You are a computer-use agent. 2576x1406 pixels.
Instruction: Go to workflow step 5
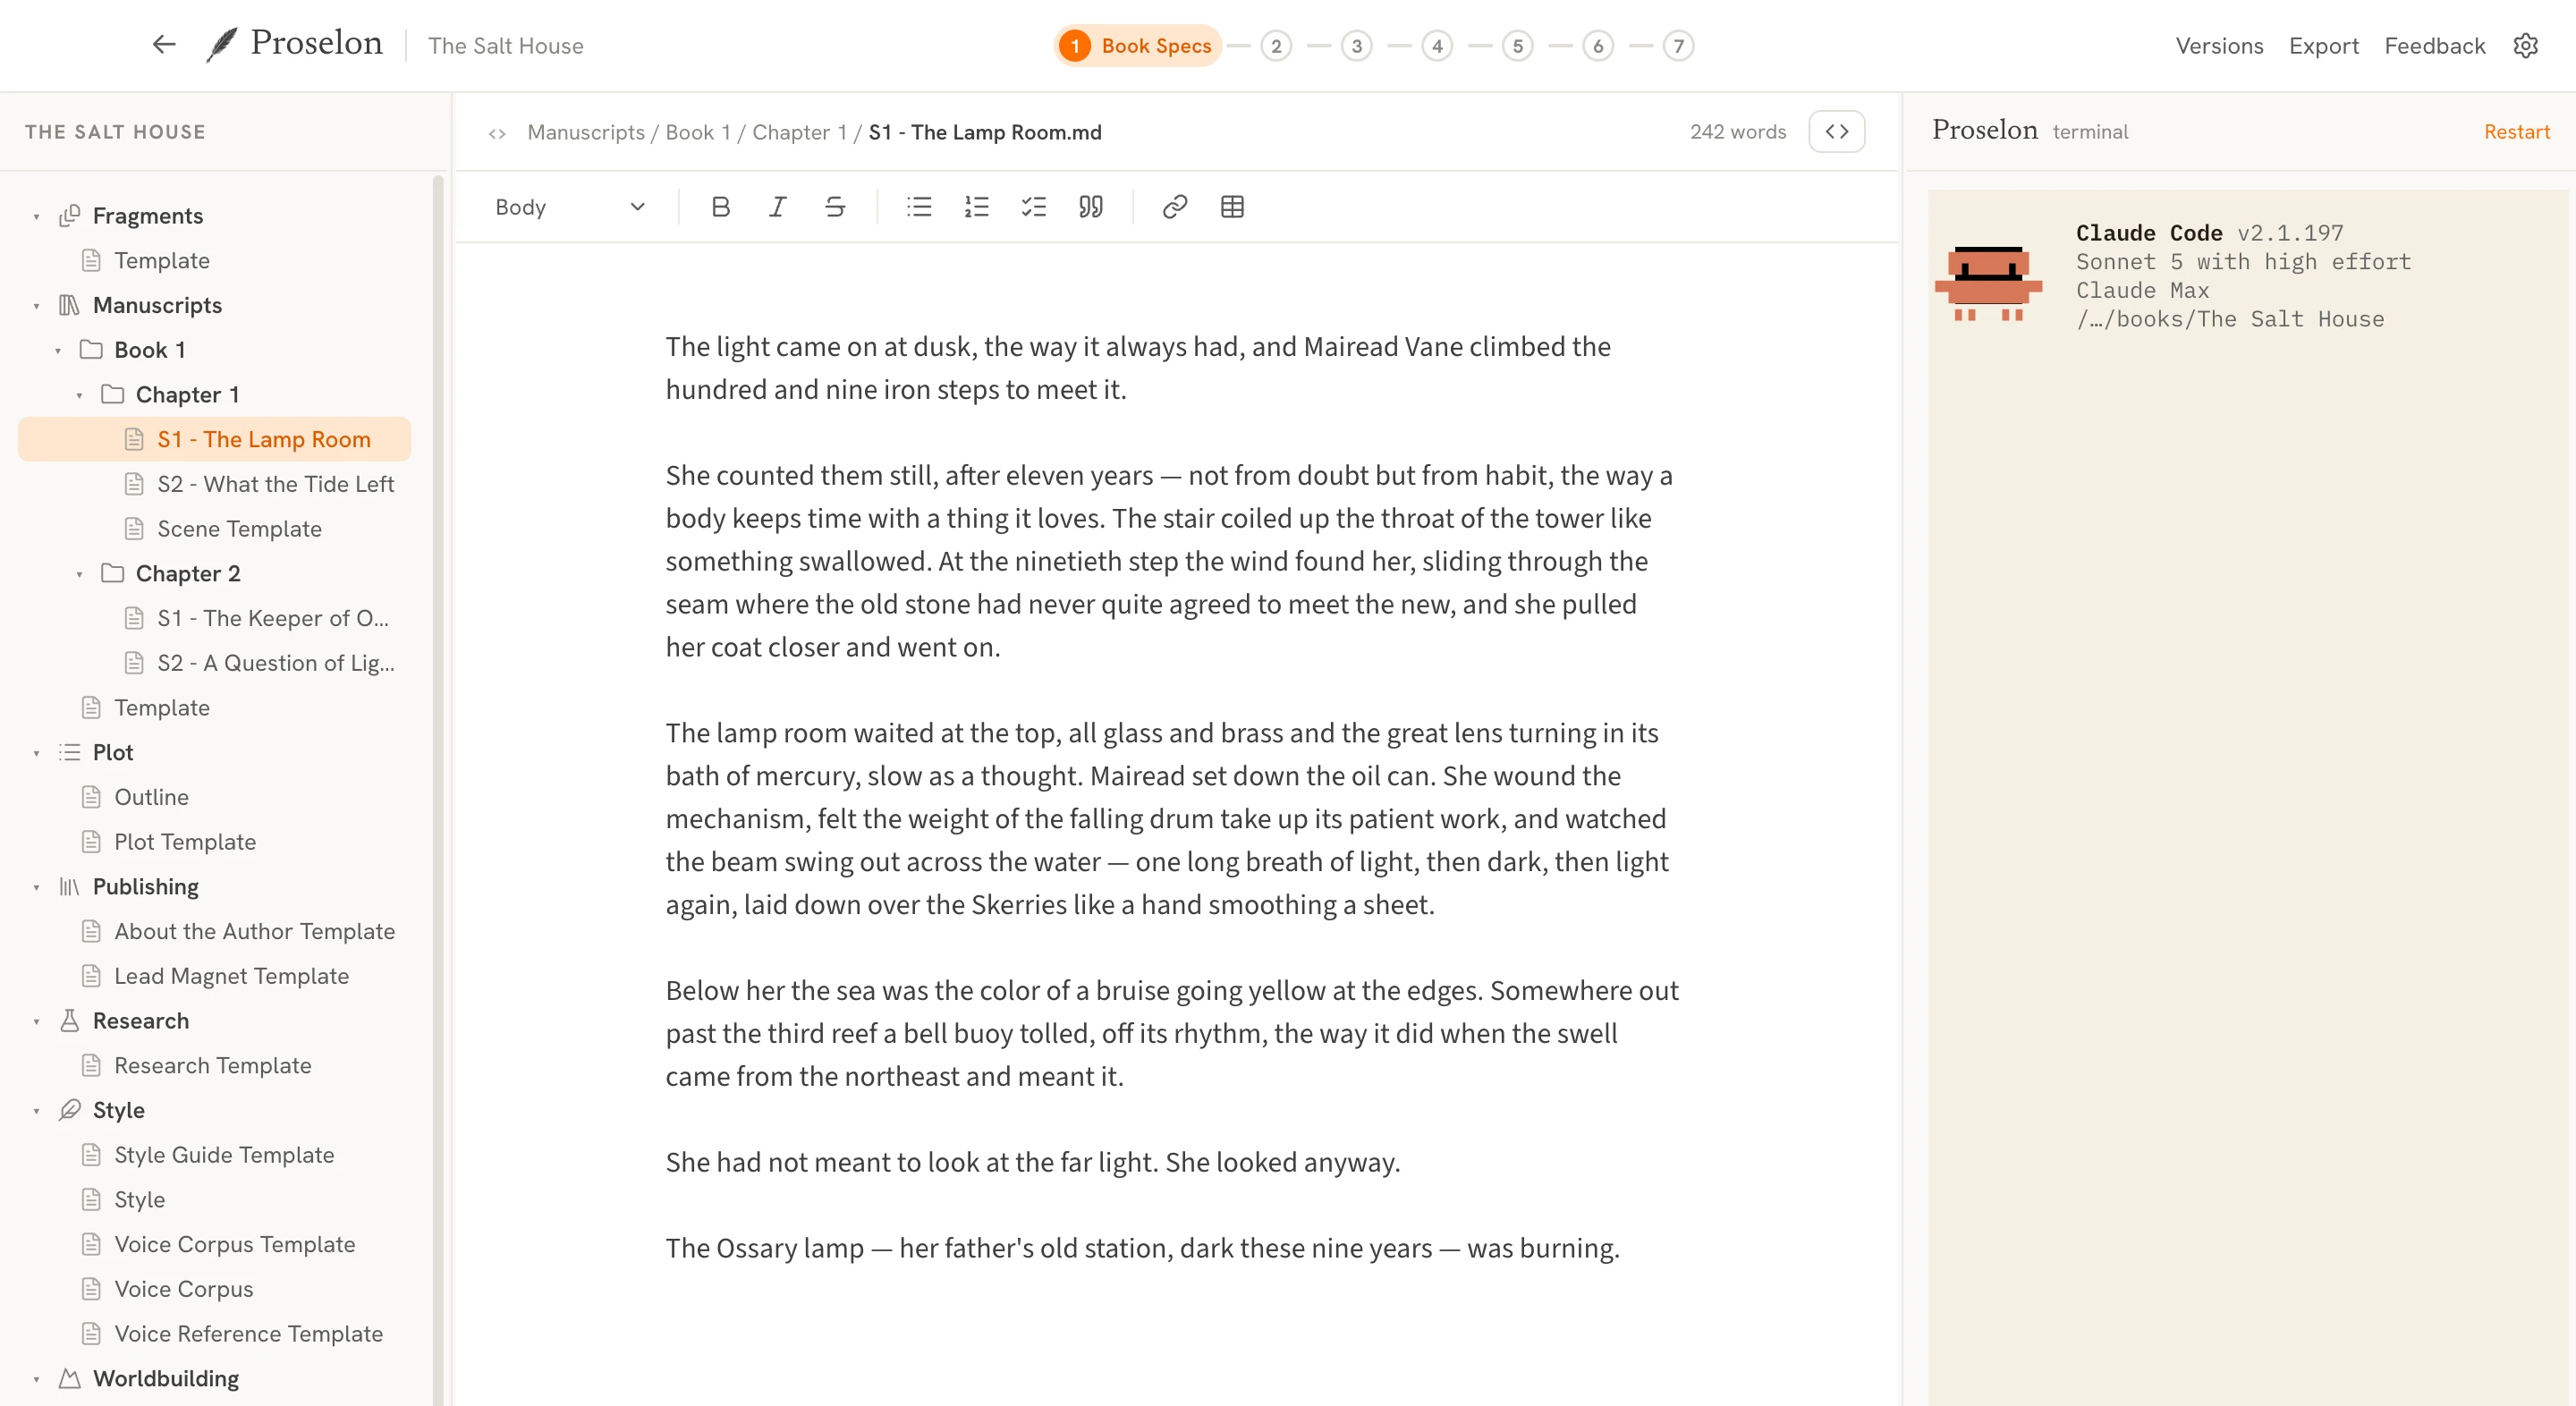point(1517,46)
